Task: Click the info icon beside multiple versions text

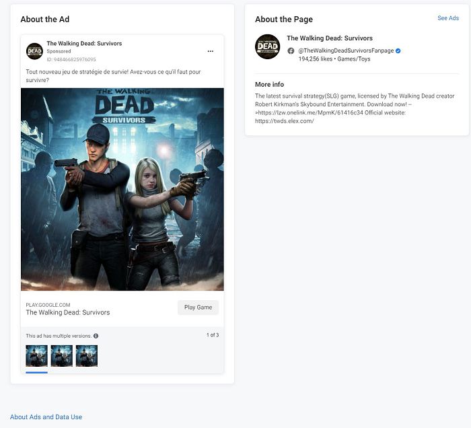Action: (96, 336)
